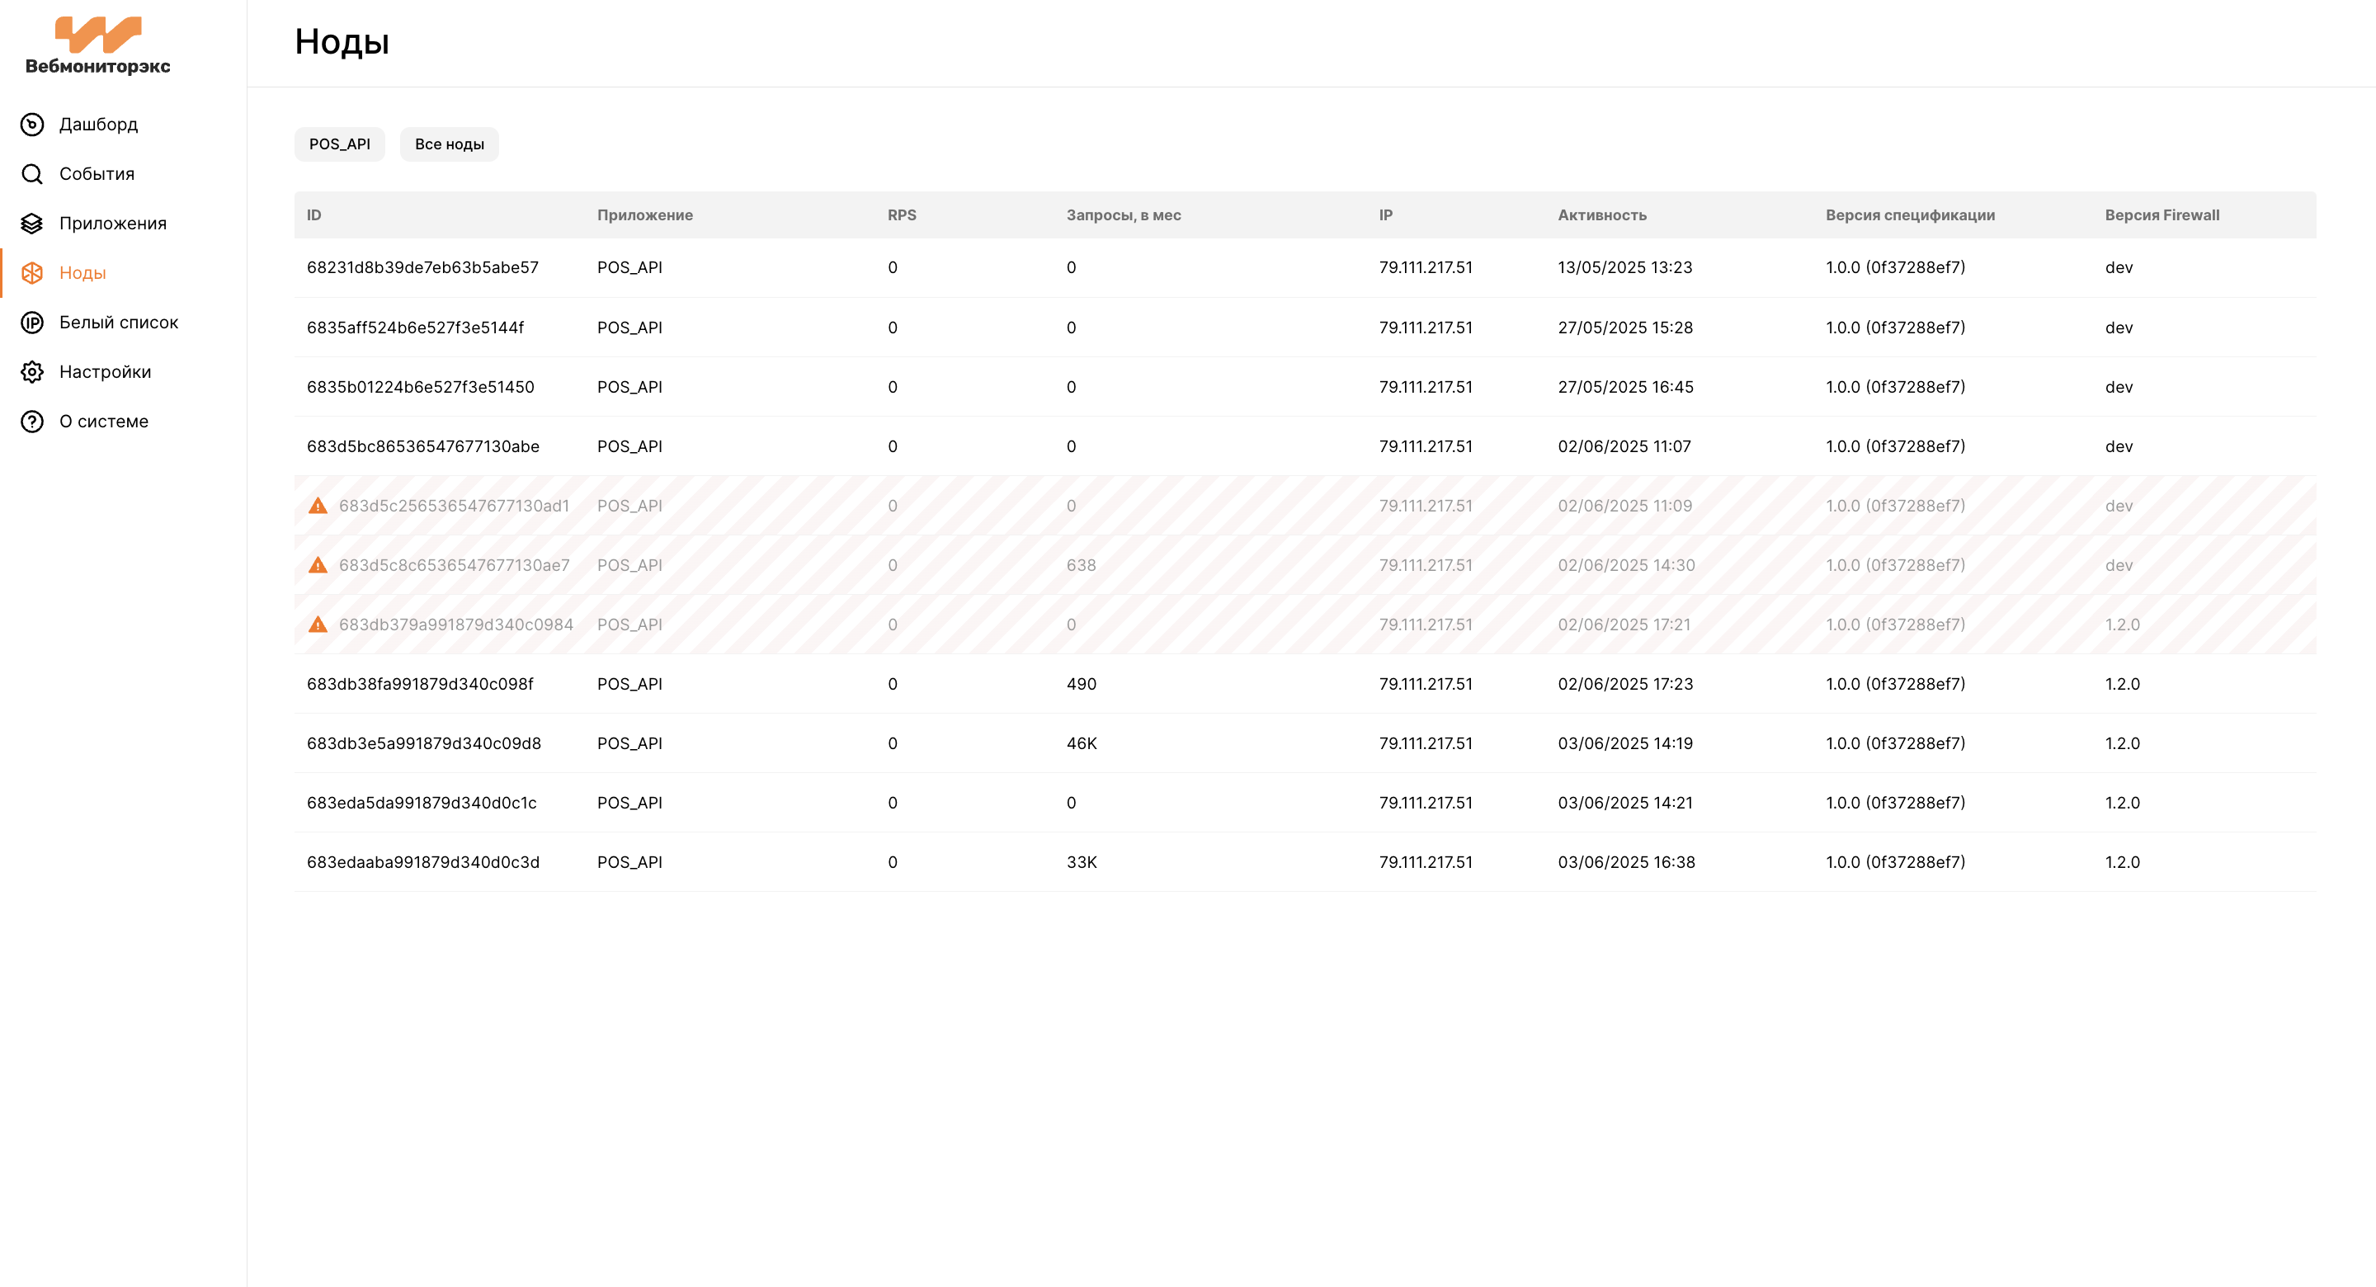Click the Настройки gear icon
The height and width of the screenshot is (1287, 2376).
(x=32, y=372)
